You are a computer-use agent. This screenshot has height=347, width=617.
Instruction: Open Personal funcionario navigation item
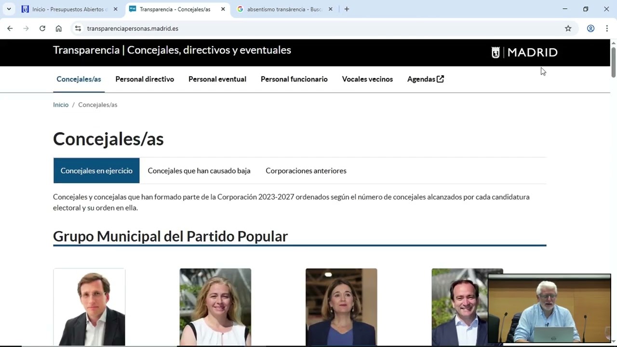coord(294,79)
